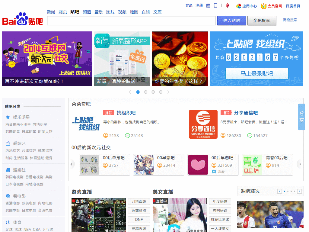Click the TV icon next to 爱综艺
Image resolution: width=309 pixels, height=232 pixels.
tap(8, 143)
